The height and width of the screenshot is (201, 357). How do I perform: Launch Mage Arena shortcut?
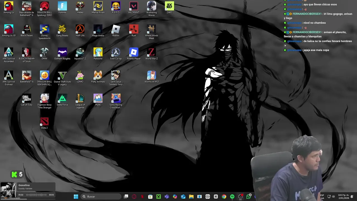pos(98,31)
